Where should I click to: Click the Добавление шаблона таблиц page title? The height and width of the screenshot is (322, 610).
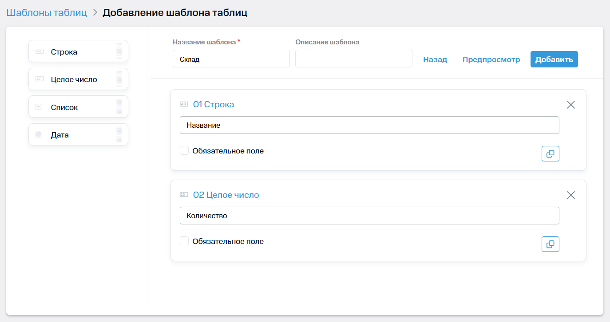(175, 12)
